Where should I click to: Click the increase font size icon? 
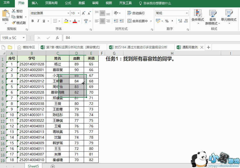[84, 13]
